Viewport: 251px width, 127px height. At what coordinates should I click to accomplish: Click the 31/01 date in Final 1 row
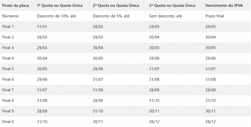pos(42,27)
